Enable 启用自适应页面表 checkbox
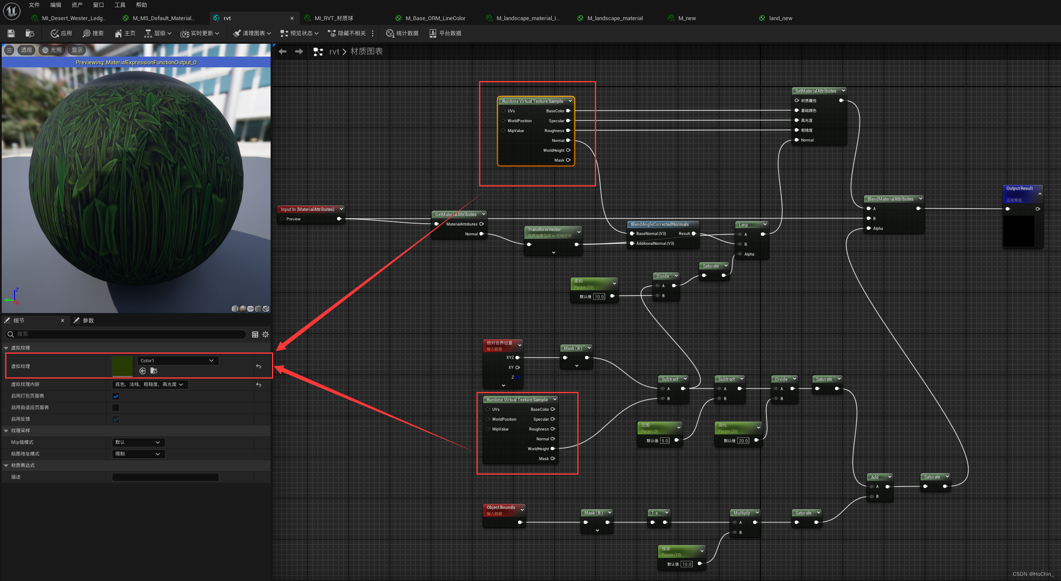Screen dimensions: 1061x581 coord(116,408)
